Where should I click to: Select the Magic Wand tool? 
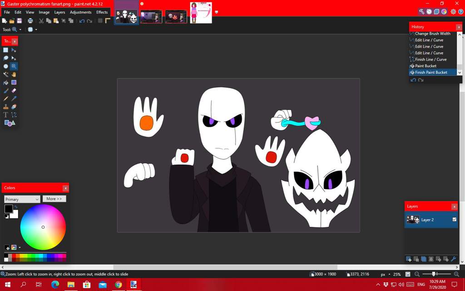click(5, 74)
